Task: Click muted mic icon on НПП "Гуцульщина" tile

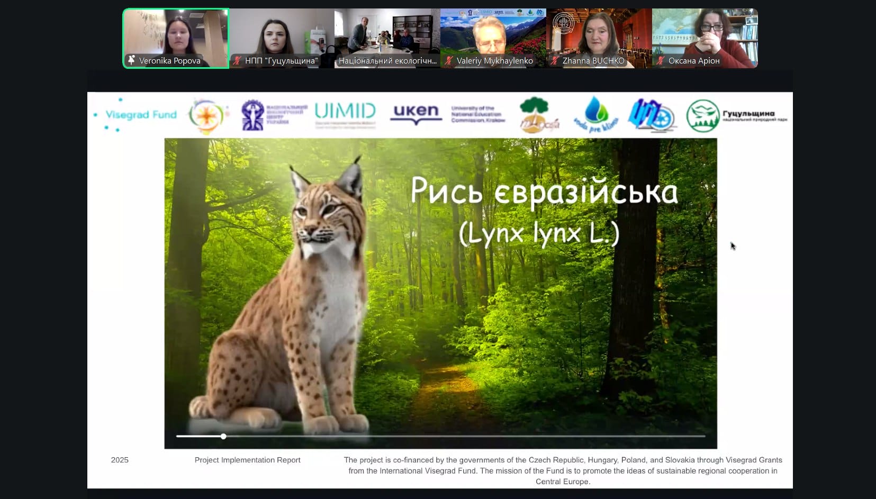Action: point(237,61)
